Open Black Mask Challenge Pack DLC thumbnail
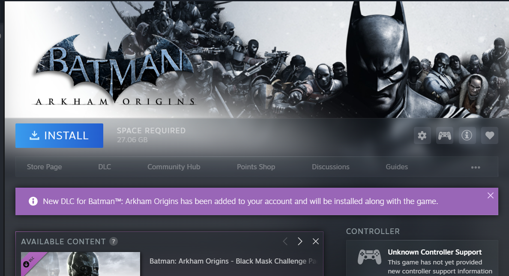Image resolution: width=509 pixels, height=276 pixels. 81,264
